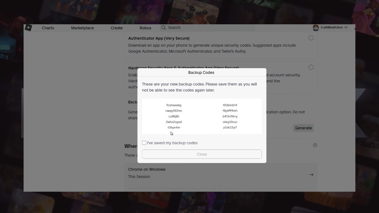Click the search magnifier icon
Viewport: 379px width, 213px height.
pyautogui.click(x=164, y=28)
